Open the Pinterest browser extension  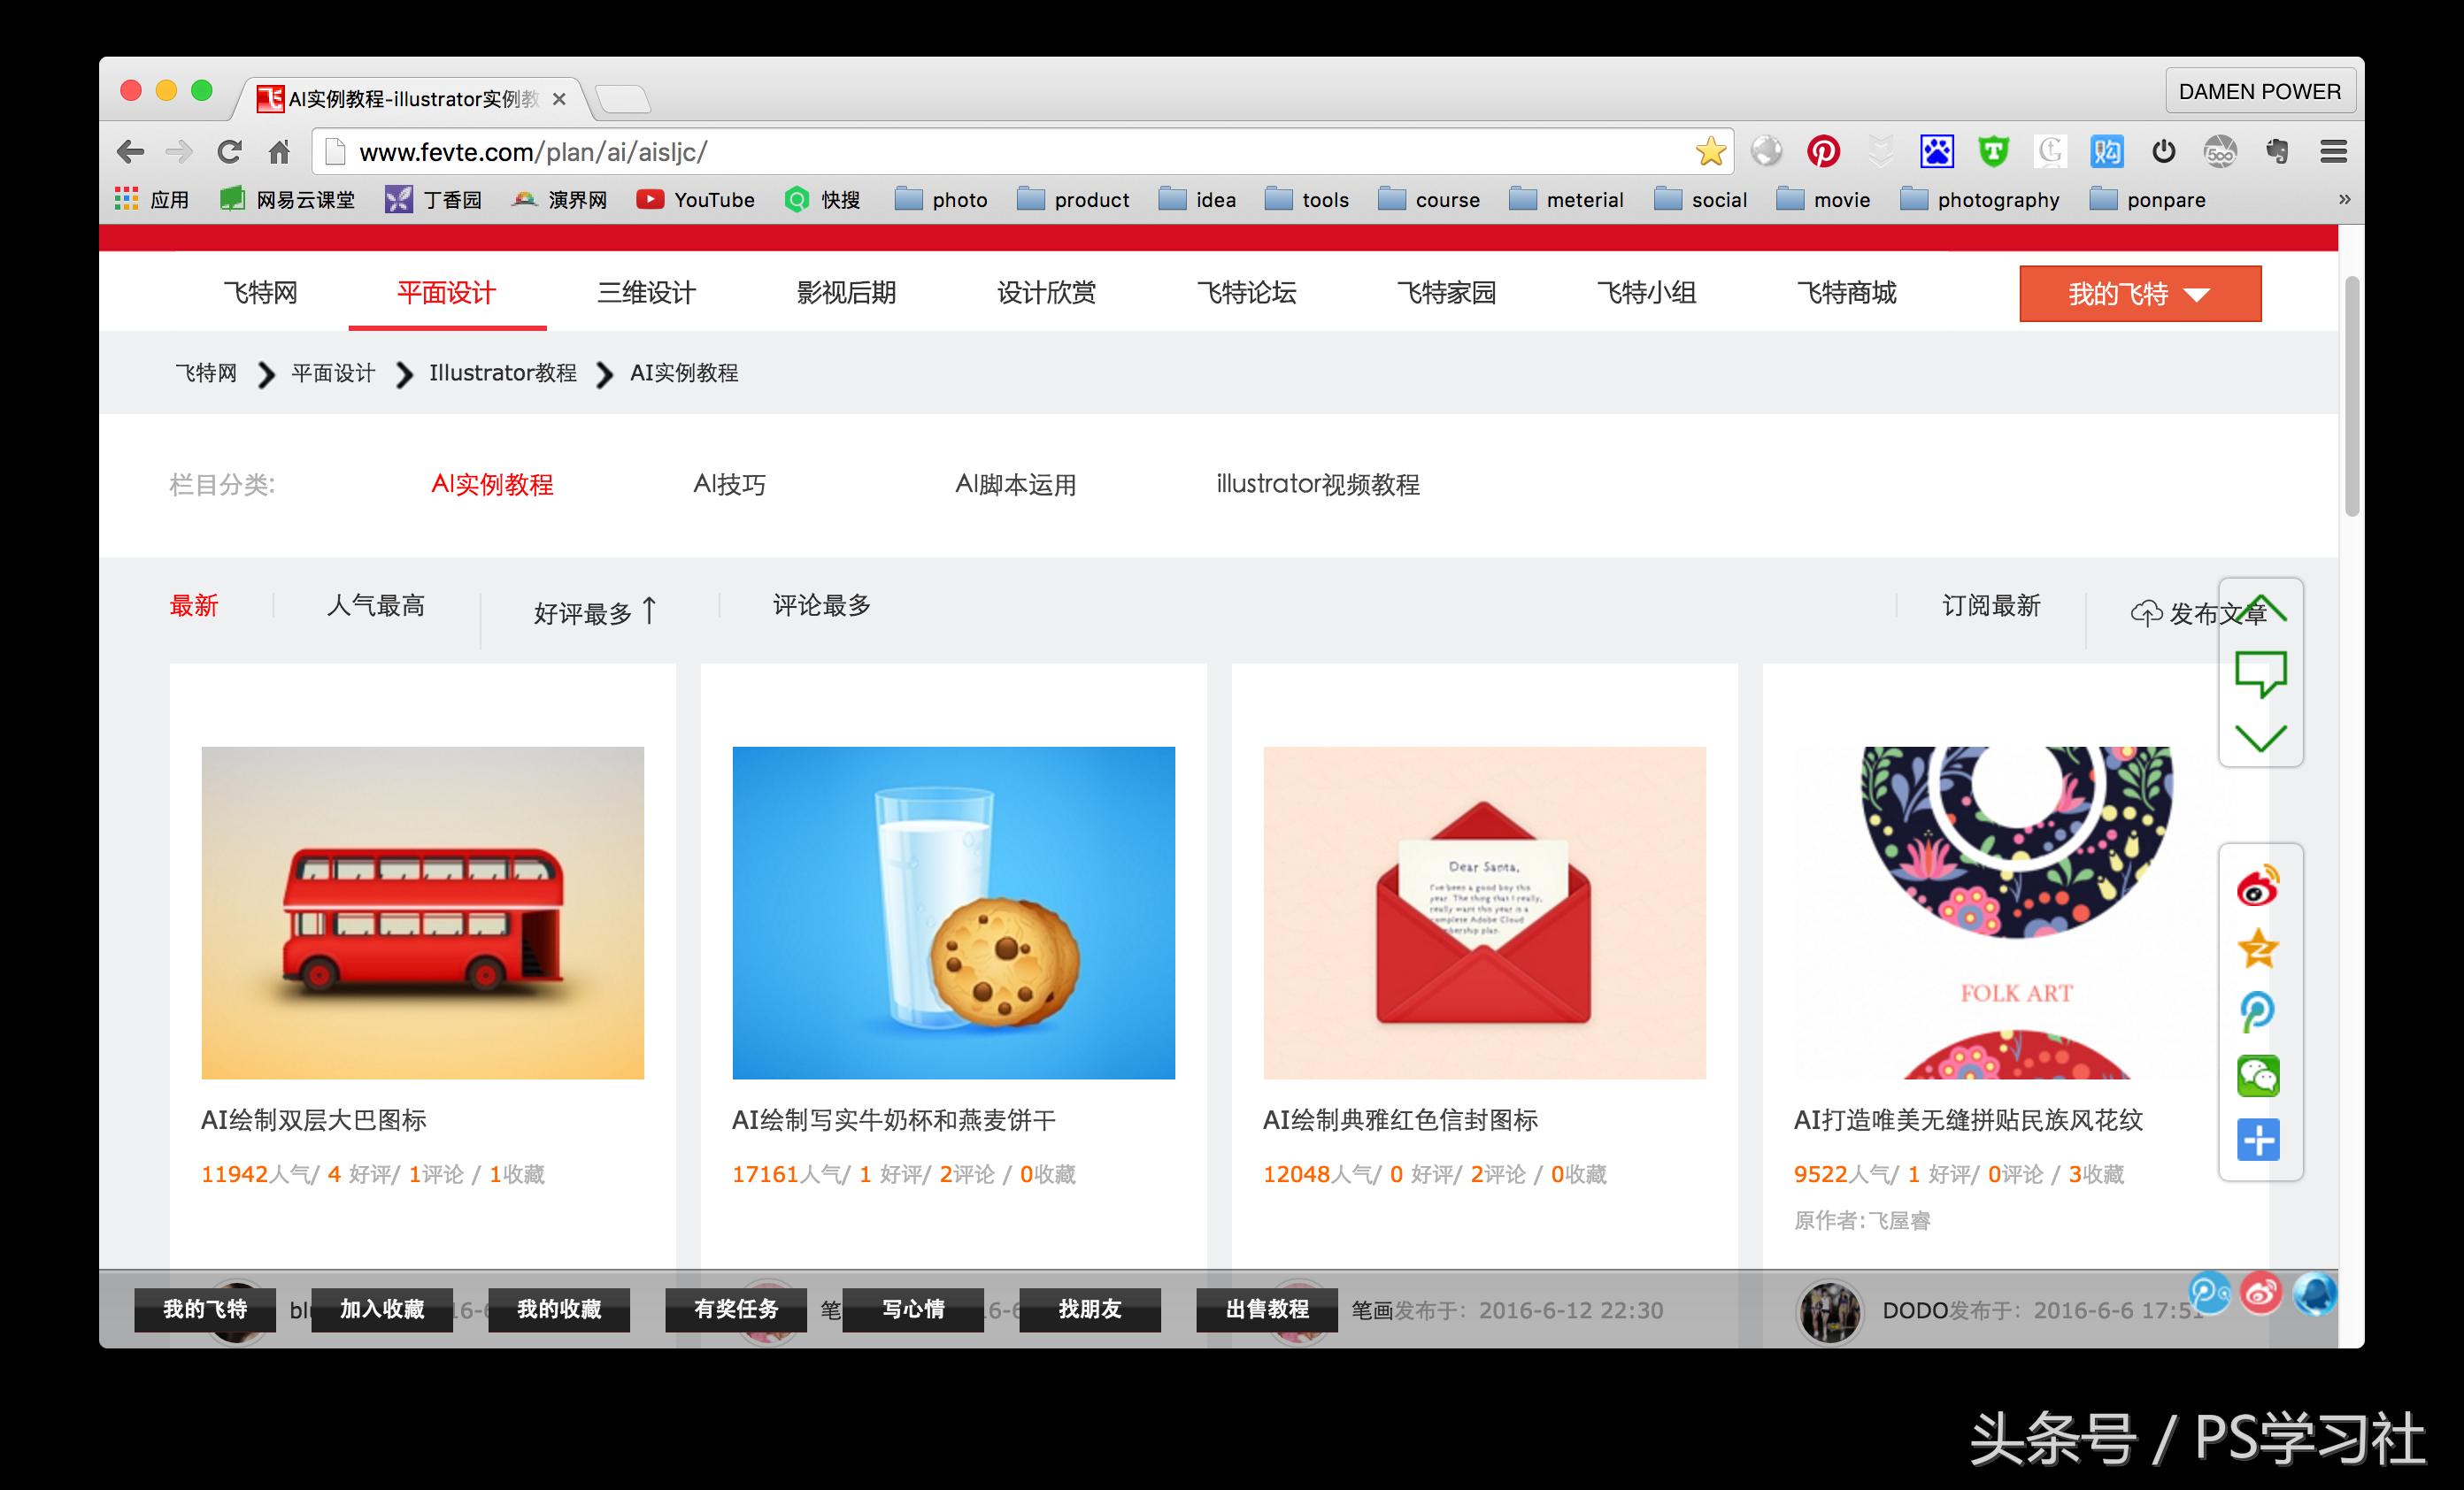[1824, 151]
